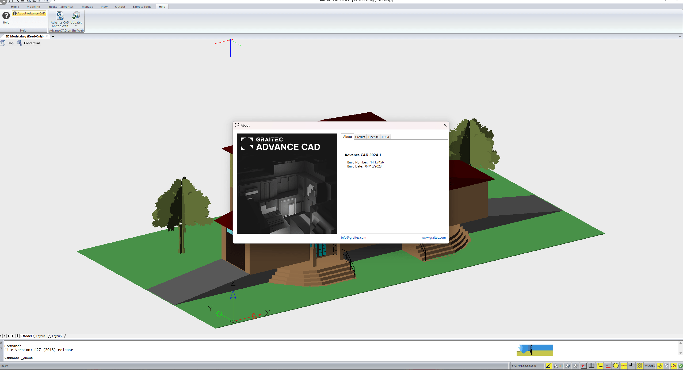The width and height of the screenshot is (683, 370).
Task: Expand the ribbon-area dropdown arrow at far right
Action: [x=680, y=37]
